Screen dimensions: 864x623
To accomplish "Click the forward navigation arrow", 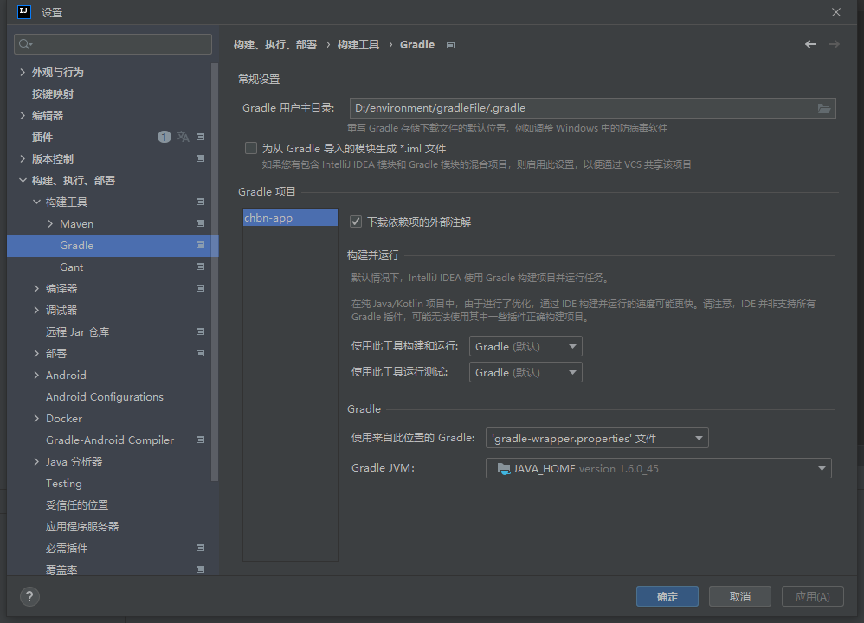I will click(x=834, y=43).
